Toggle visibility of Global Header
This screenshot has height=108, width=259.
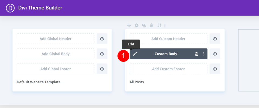coord(102,39)
